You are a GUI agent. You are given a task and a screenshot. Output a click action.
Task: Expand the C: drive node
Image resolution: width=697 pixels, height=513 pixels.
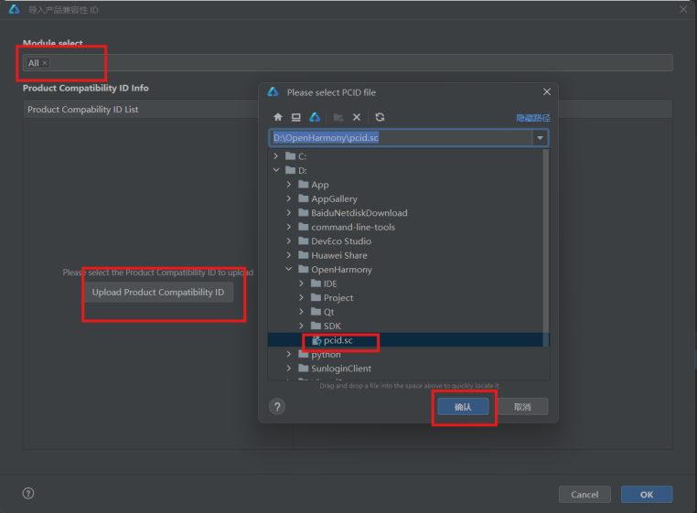tap(277, 156)
